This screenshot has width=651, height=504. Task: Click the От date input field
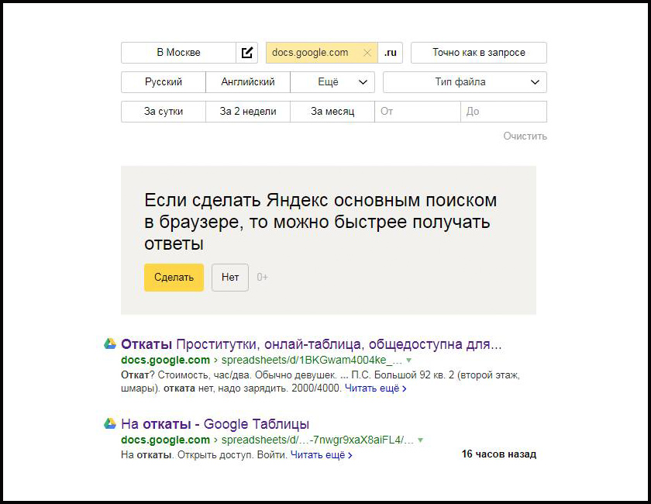(418, 112)
